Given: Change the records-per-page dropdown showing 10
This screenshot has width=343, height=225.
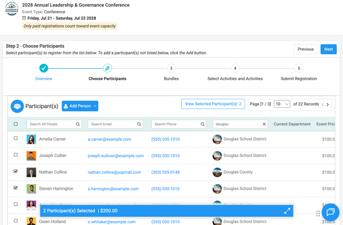Looking at the screenshot, I should click(282, 104).
